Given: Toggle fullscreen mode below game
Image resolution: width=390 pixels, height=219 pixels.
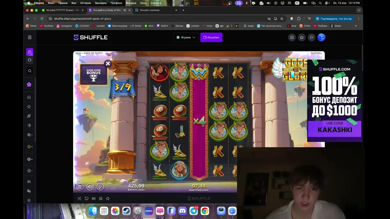Looking at the screenshot, I should pos(80,198).
